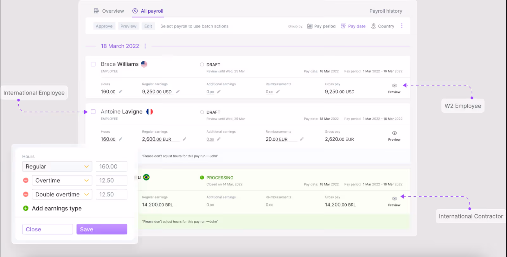Click the Double overtime 12.50 field
Viewport: 507px width, 257px height.
(x=112, y=194)
